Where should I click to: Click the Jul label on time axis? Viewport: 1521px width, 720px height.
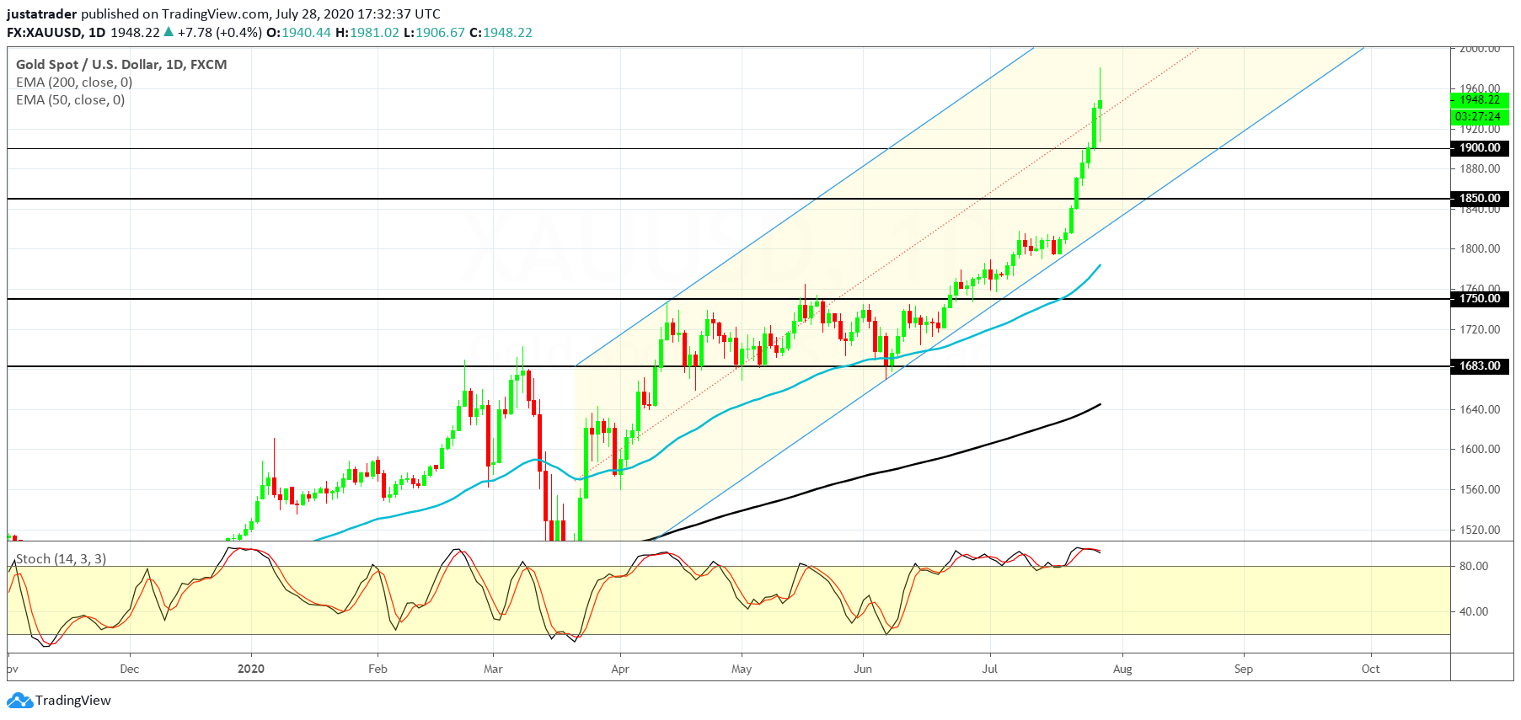pos(990,669)
